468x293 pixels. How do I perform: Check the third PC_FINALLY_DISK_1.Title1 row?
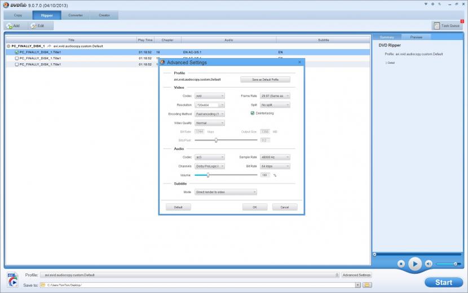pos(17,64)
